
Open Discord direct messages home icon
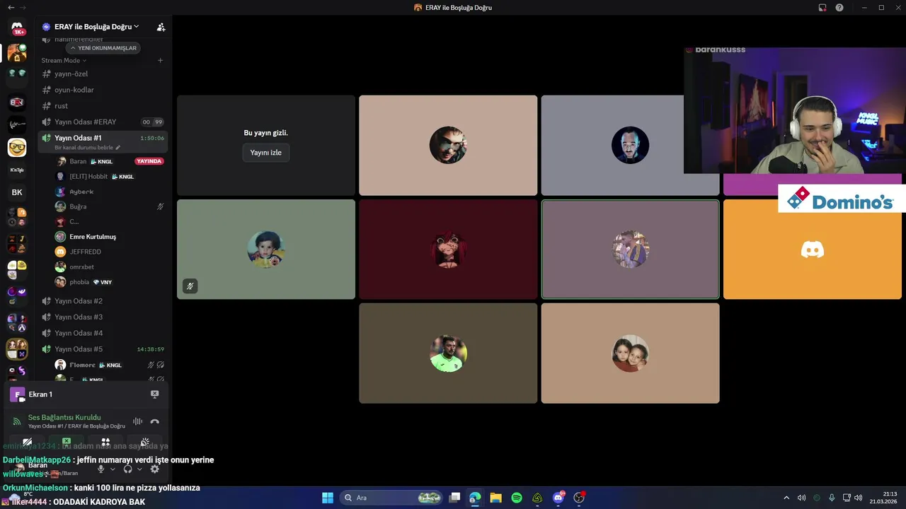(x=17, y=28)
